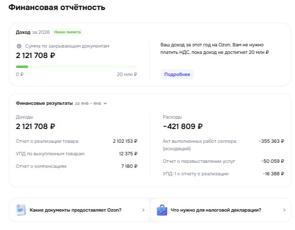Screen dimensions: 295x230
Task: Expand "Какие документы предоставляет Ozon?" arrow
Action: click(x=143, y=210)
